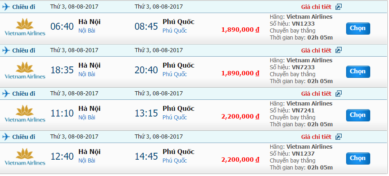
Task: Click the price detail popup icon for flight VN7241
Action: [338, 94]
